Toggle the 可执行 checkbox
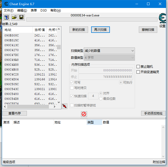This screenshot has width=168, height=167. (x=121, y=83)
